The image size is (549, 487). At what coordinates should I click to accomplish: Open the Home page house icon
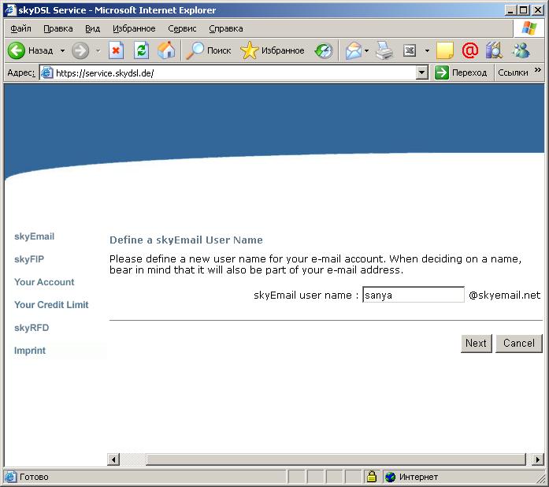[x=166, y=50]
